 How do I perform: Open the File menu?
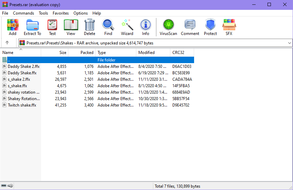(5, 13)
